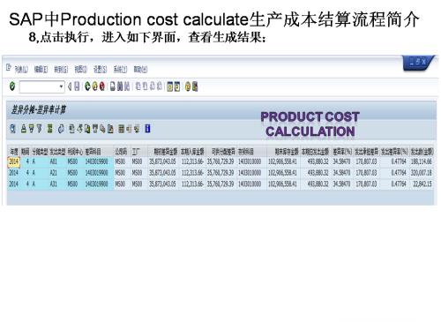Viewport: 441px width, 322px height.
Task: Click the Create Shortcut icon
Action: coord(177,86)
